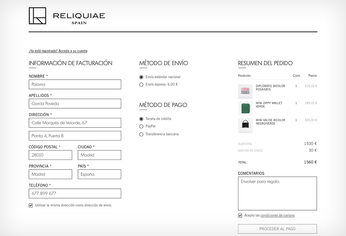Focus the Nombre input field
Screen dimensions: 346x236
tap(75, 84)
